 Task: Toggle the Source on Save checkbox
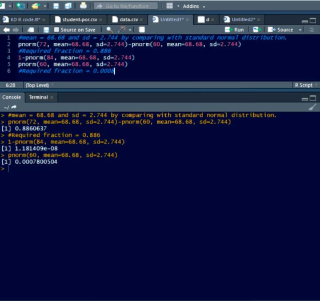coord(57,30)
